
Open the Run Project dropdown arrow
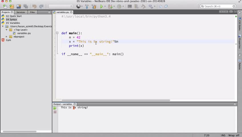pos(105,6)
